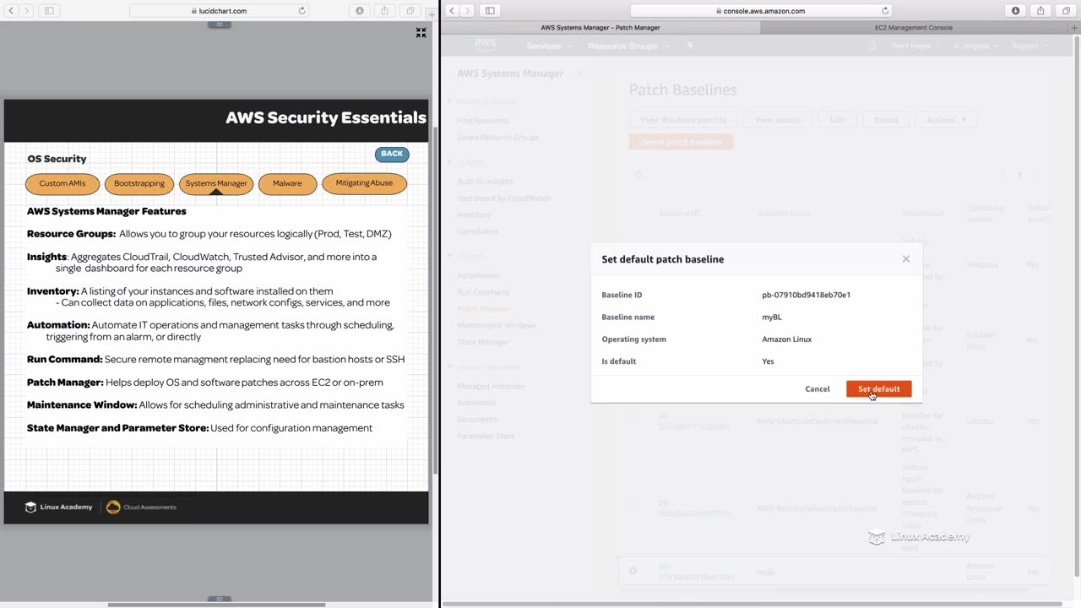Cancel the Set default patch baseline dialog
The width and height of the screenshot is (1081, 608).
(817, 388)
